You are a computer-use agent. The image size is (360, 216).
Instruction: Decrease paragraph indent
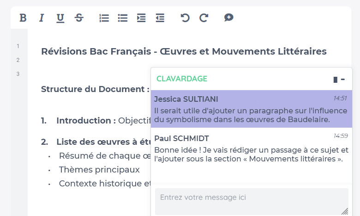(160, 18)
